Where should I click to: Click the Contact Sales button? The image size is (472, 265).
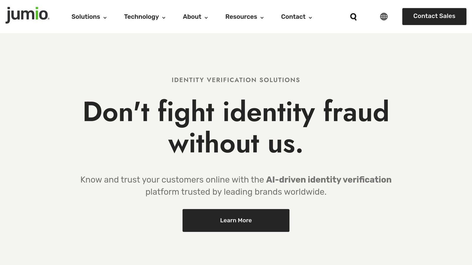coord(434,16)
